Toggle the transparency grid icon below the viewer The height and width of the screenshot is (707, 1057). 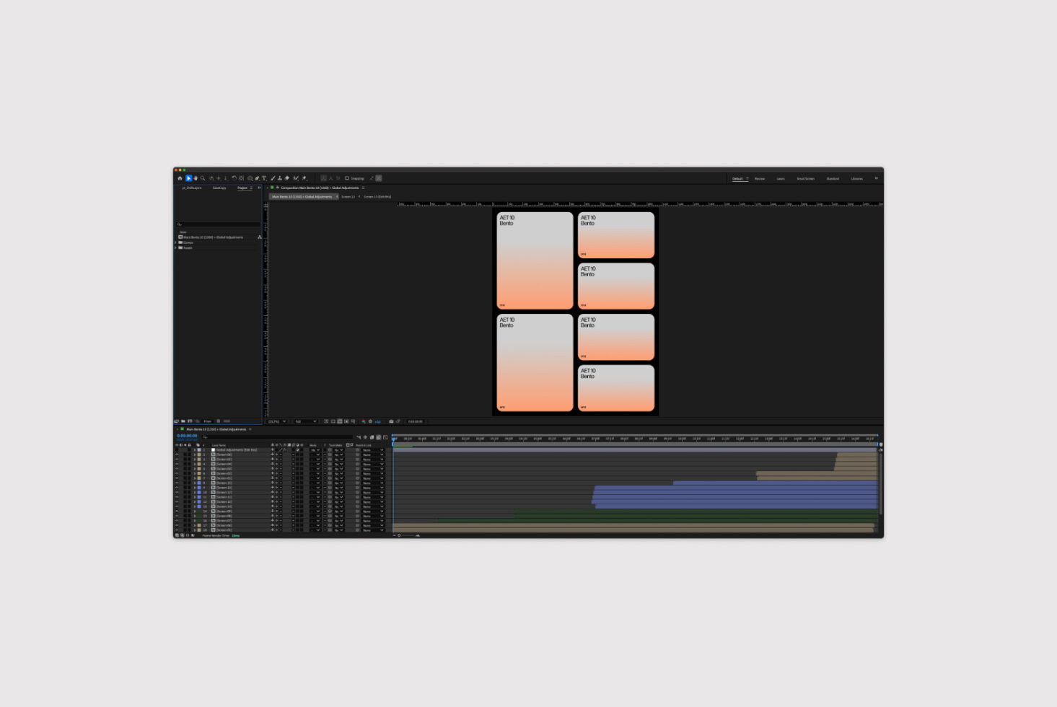click(x=333, y=421)
